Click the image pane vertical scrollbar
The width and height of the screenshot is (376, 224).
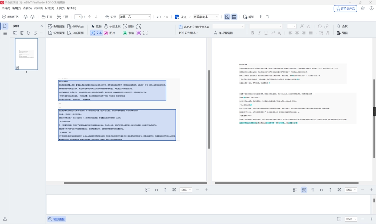(x=209, y=109)
